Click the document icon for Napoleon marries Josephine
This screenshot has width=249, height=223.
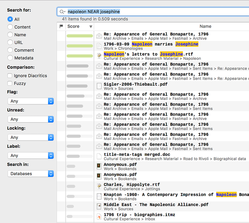pyautogui.click(x=99, y=46)
